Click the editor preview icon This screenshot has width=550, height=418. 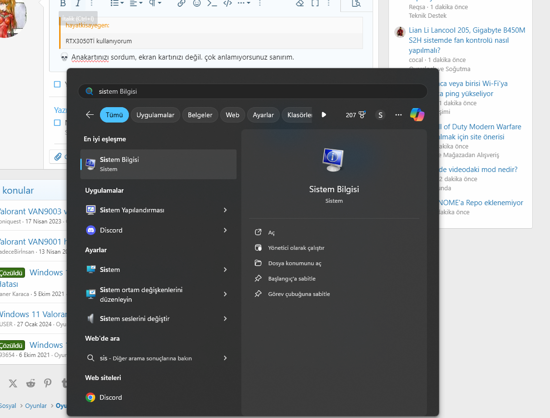[356, 3]
